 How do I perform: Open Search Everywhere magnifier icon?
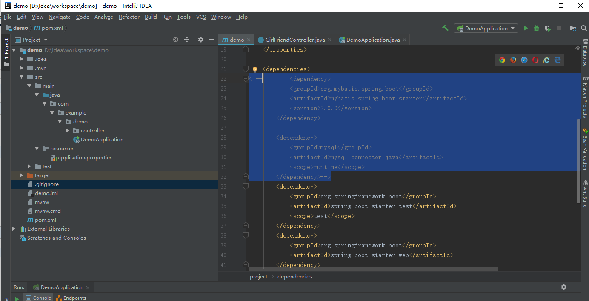click(583, 28)
